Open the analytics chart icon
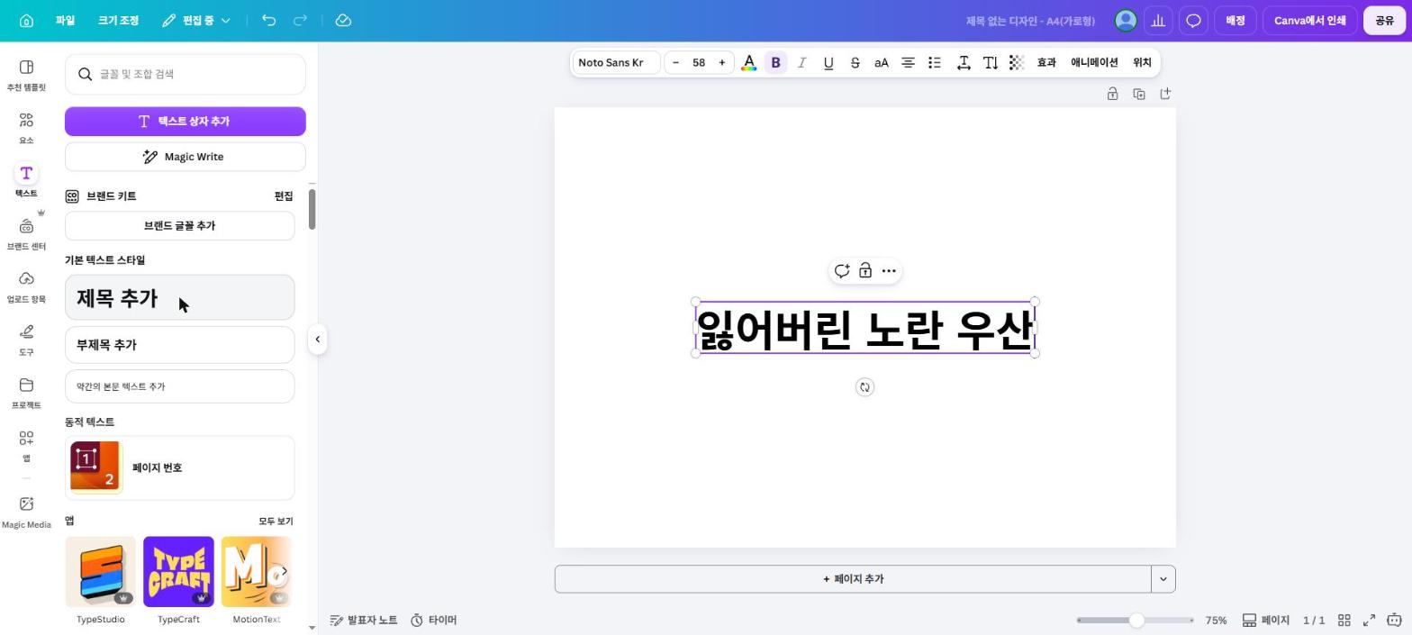 tap(1158, 20)
